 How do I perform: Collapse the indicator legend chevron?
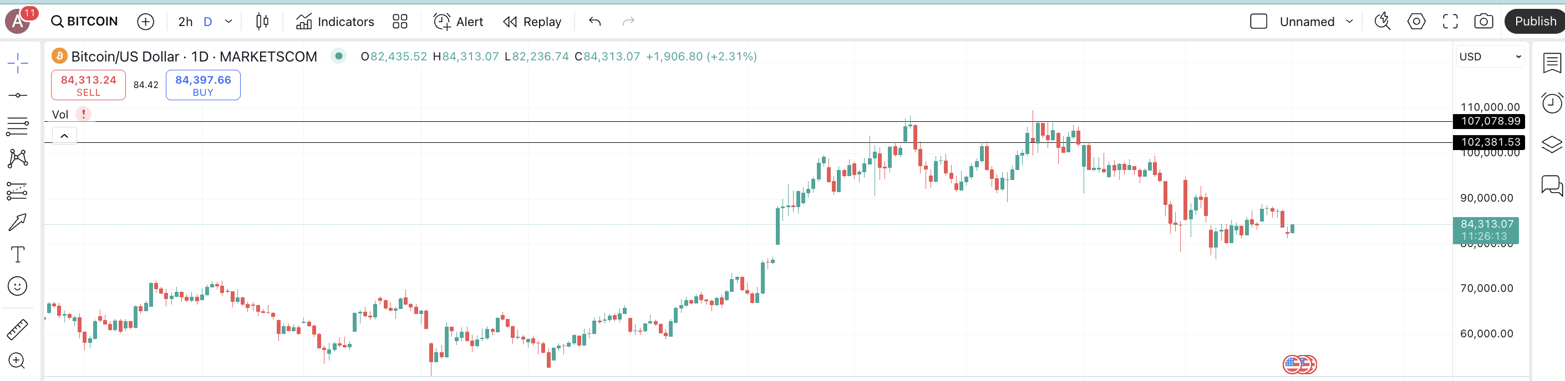tap(64, 136)
